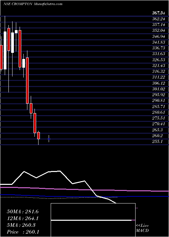169x237 pixels.
Task: Select the 346.94 price level
Action: click(x=158, y=37)
